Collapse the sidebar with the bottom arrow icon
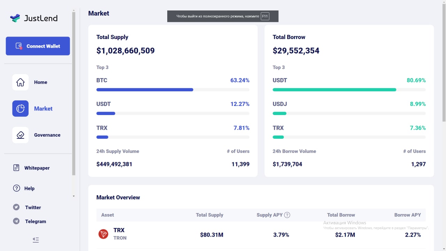Viewport: 446px width, 251px height. (36, 240)
